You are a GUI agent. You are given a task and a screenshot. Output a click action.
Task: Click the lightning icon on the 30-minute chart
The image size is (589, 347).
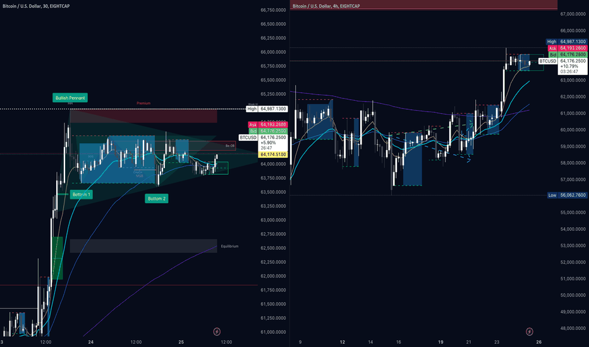(217, 332)
